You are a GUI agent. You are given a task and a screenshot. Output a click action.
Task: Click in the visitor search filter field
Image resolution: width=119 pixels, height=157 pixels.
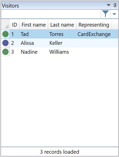tap(51, 14)
